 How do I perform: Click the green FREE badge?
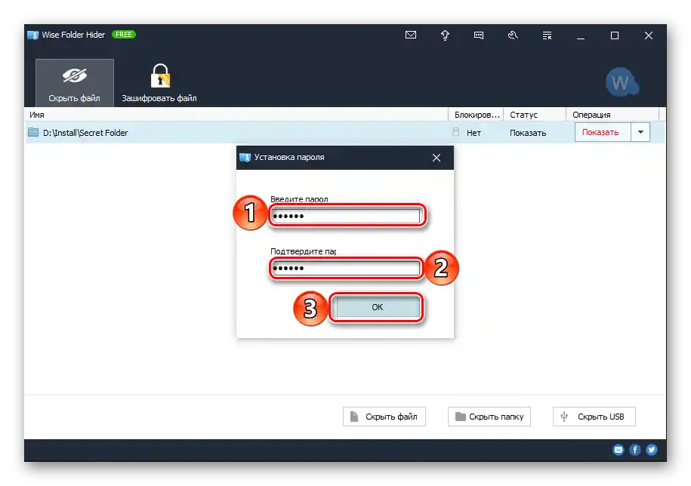[124, 35]
